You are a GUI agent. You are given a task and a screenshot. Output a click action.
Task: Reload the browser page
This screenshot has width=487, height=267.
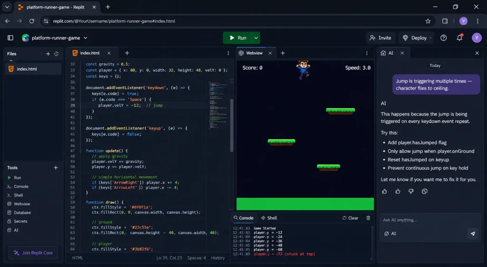32,21
